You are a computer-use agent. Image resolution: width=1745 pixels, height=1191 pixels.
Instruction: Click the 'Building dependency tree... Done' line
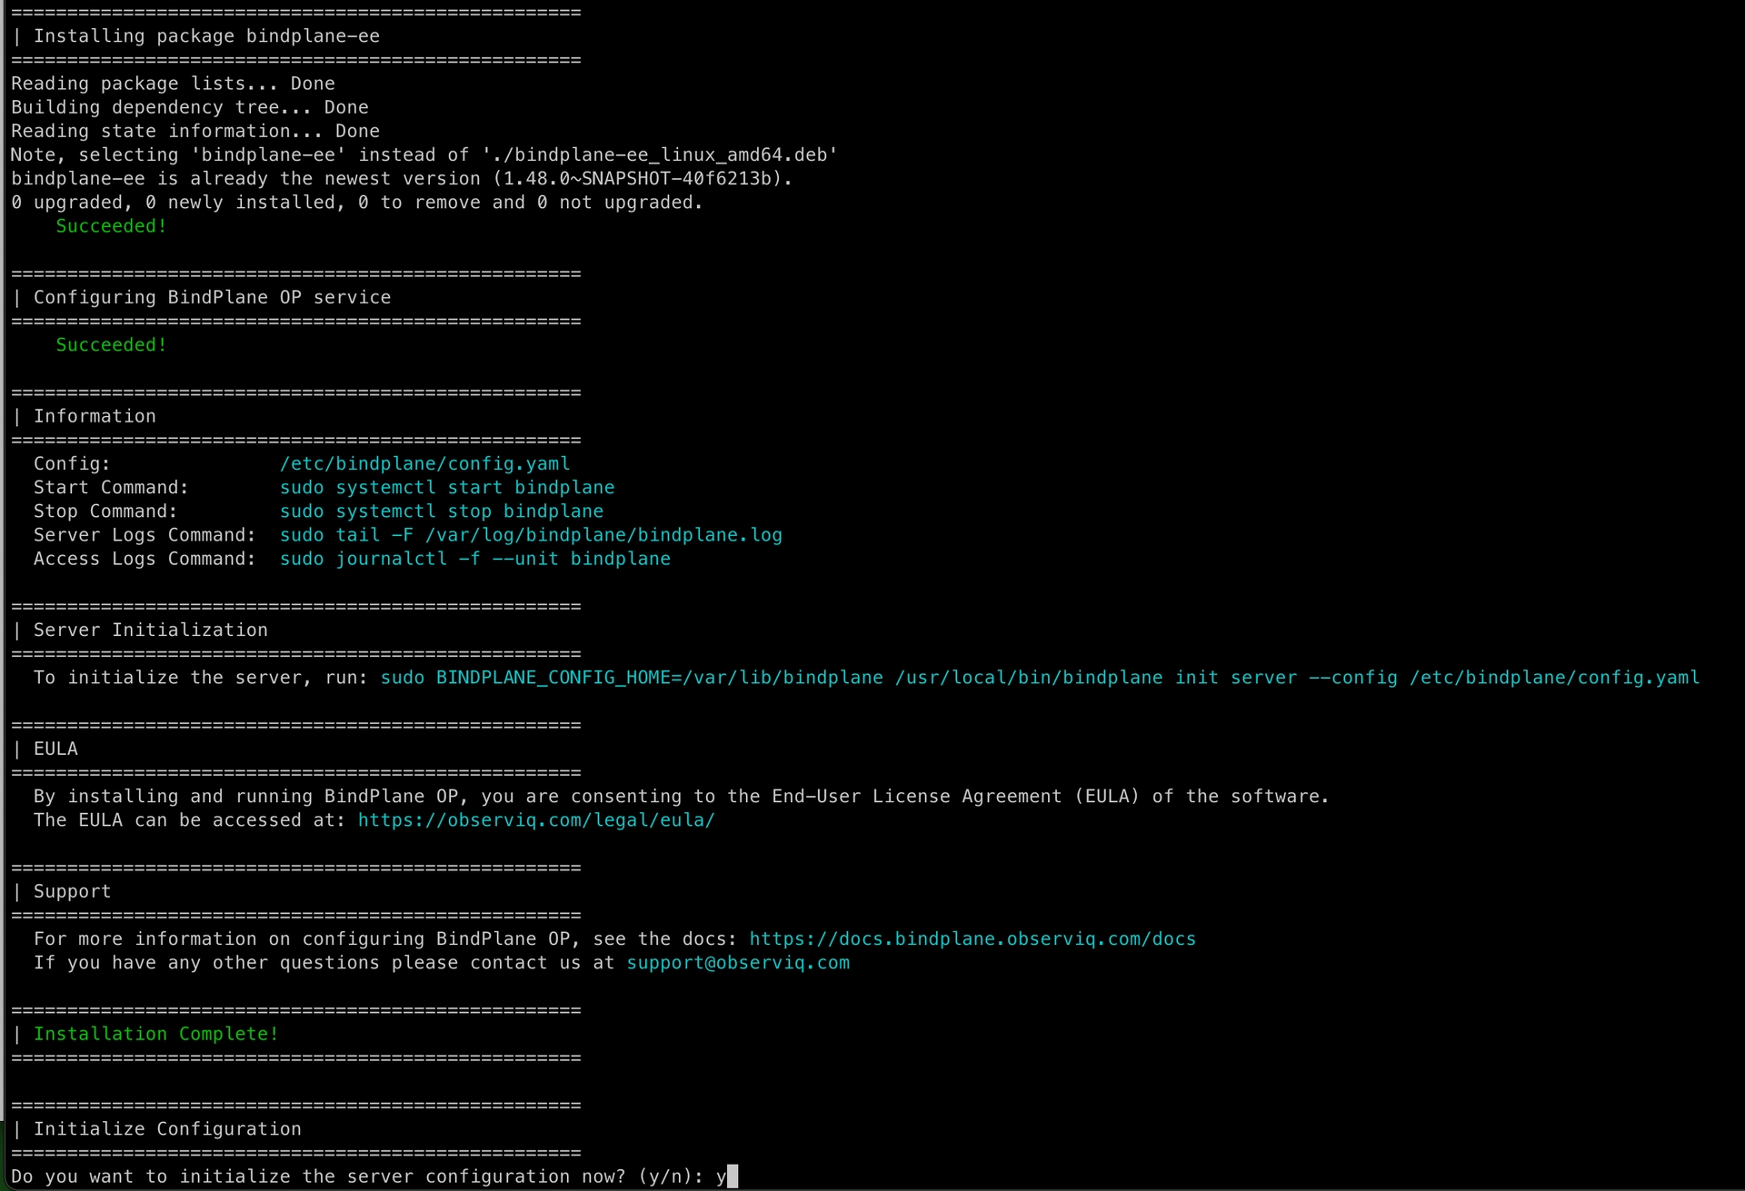tap(190, 107)
